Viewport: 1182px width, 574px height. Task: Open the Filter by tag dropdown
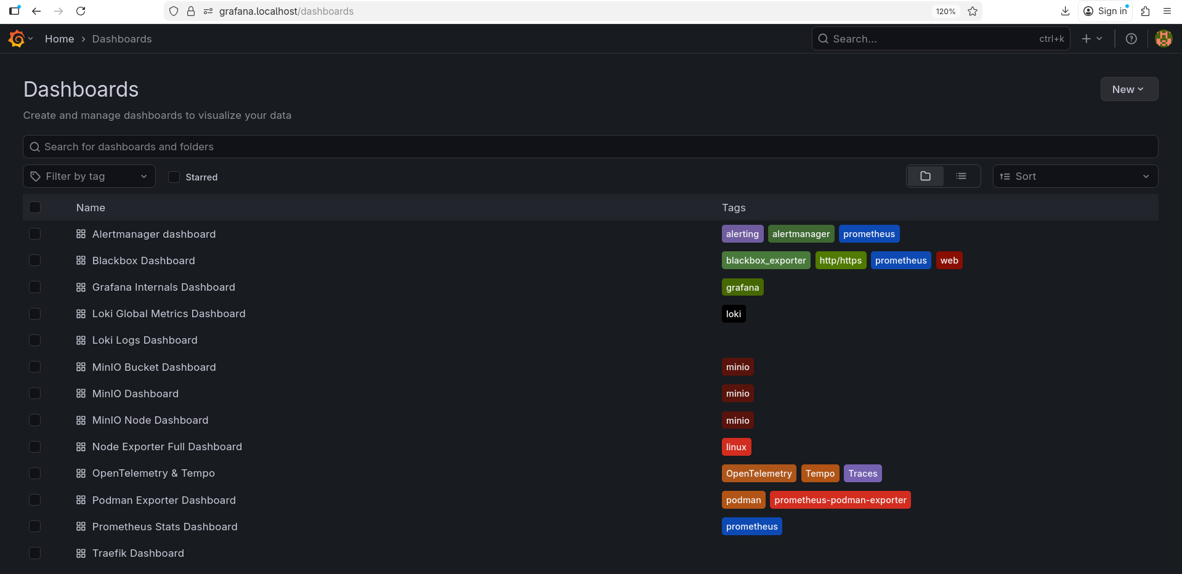(x=89, y=176)
